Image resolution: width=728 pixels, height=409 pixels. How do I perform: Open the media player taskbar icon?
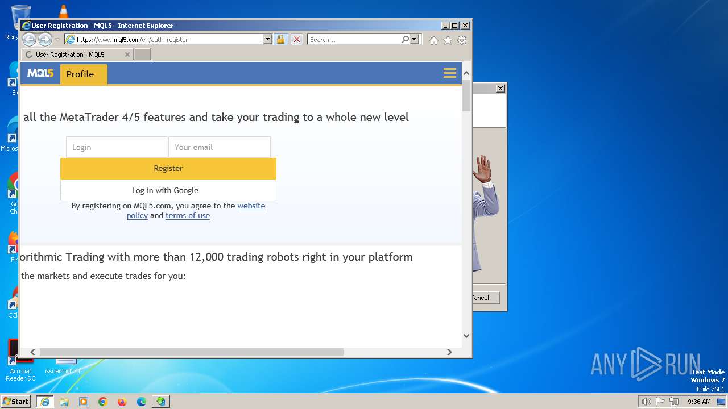pos(84,402)
